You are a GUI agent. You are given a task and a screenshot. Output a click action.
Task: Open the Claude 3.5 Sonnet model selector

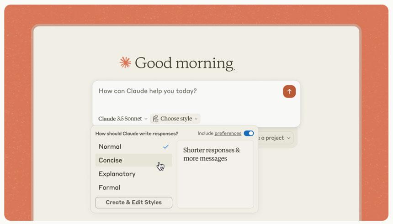[x=123, y=119]
